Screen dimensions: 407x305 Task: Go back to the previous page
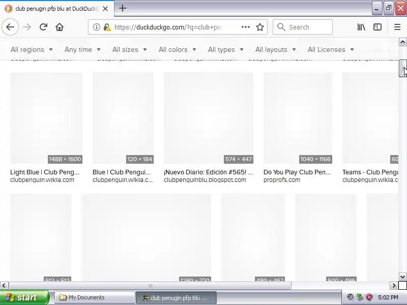(x=10, y=27)
